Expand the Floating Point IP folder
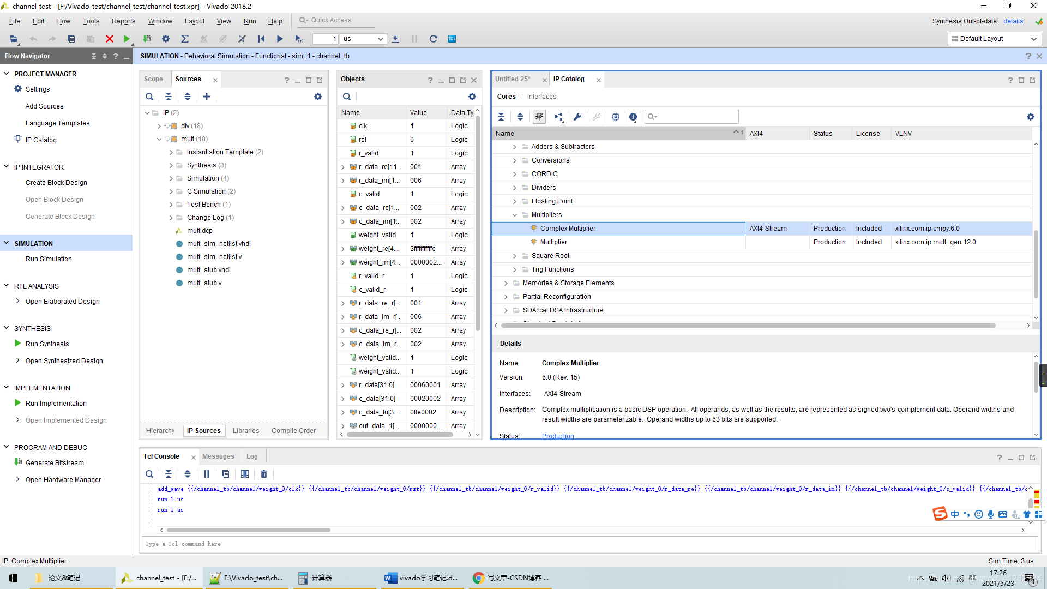 pyautogui.click(x=514, y=201)
